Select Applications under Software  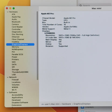17,97
